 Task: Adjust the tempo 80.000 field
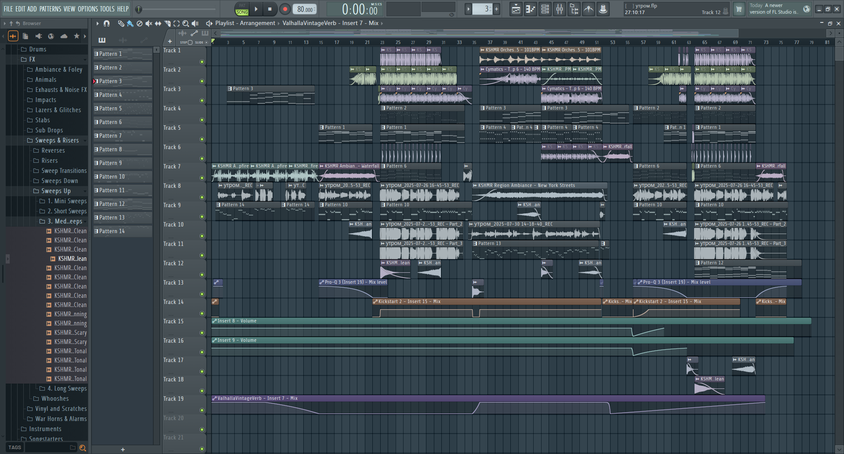point(306,9)
